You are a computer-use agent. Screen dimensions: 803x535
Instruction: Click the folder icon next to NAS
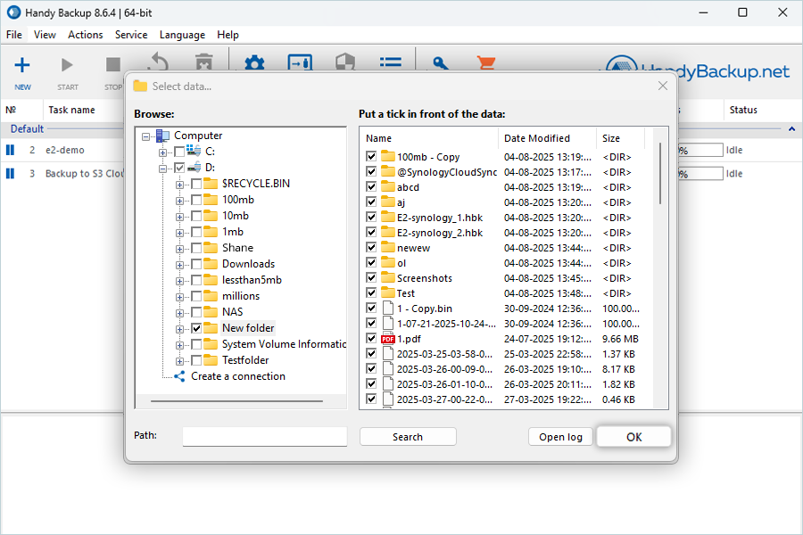[x=211, y=312]
